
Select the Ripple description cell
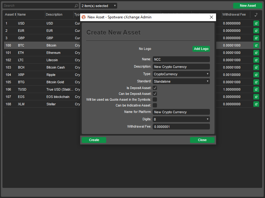click(51, 75)
